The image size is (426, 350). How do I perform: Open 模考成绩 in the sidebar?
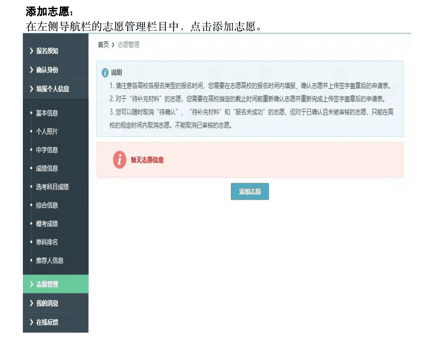47,224
